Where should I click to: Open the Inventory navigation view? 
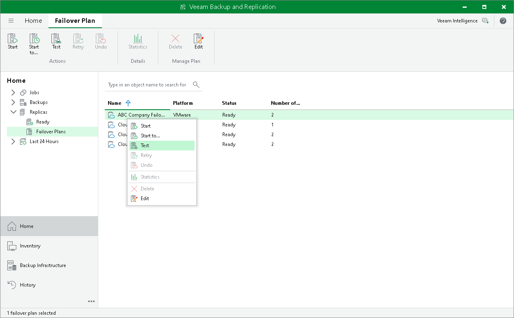click(49, 246)
